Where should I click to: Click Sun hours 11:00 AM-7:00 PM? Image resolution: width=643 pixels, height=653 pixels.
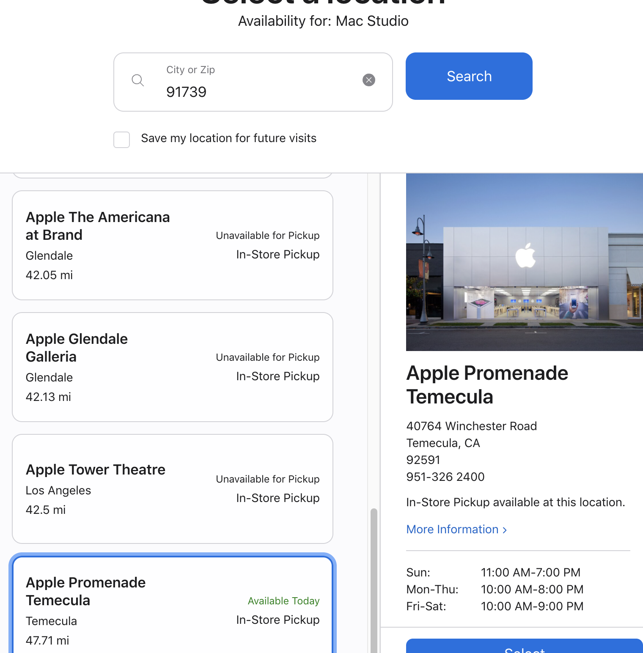coord(530,573)
